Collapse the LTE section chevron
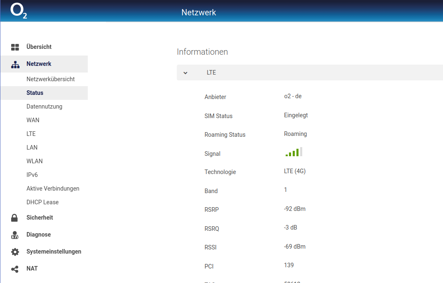This screenshot has height=283, width=443. pos(185,73)
